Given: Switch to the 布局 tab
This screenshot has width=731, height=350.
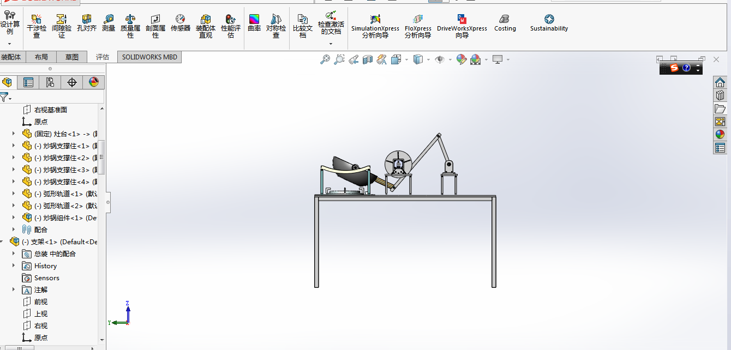Looking at the screenshot, I should coord(41,57).
